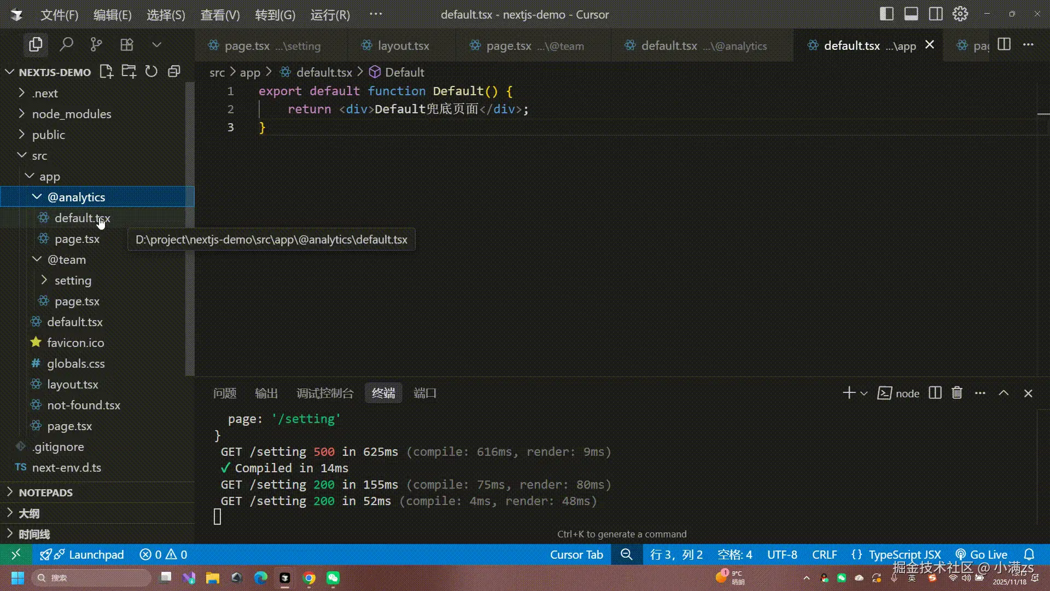The width and height of the screenshot is (1050, 591).
Task: Expand the setting folder under @team
Action: (x=73, y=280)
